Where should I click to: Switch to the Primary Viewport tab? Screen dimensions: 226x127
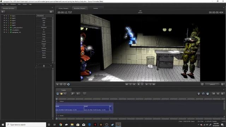pos(64,8)
